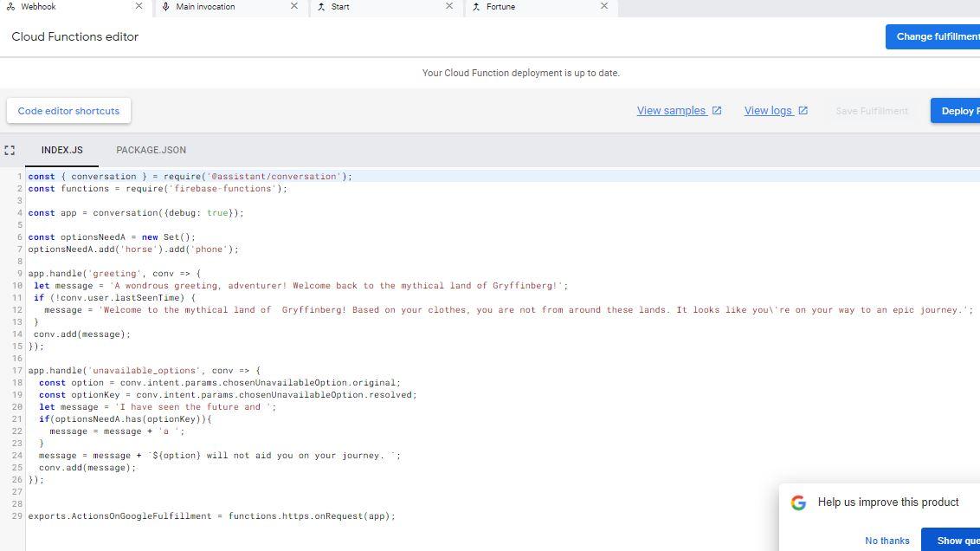Close the Start tab
Screen dimensions: 980x551
pos(448,6)
